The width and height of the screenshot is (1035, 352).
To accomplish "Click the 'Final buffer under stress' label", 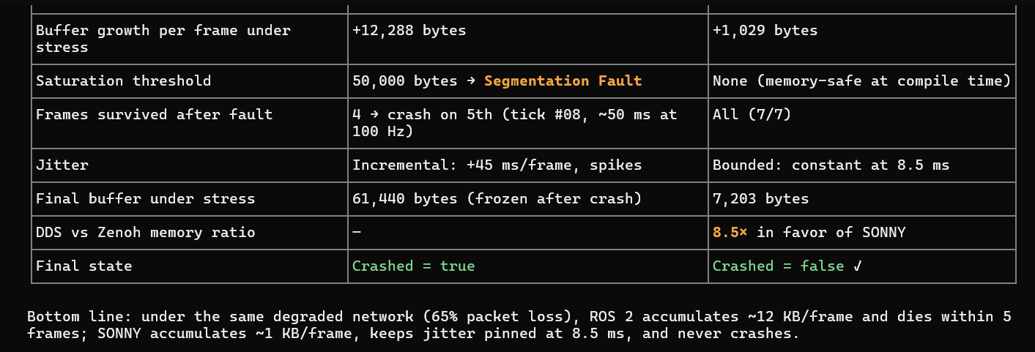I will (145, 198).
